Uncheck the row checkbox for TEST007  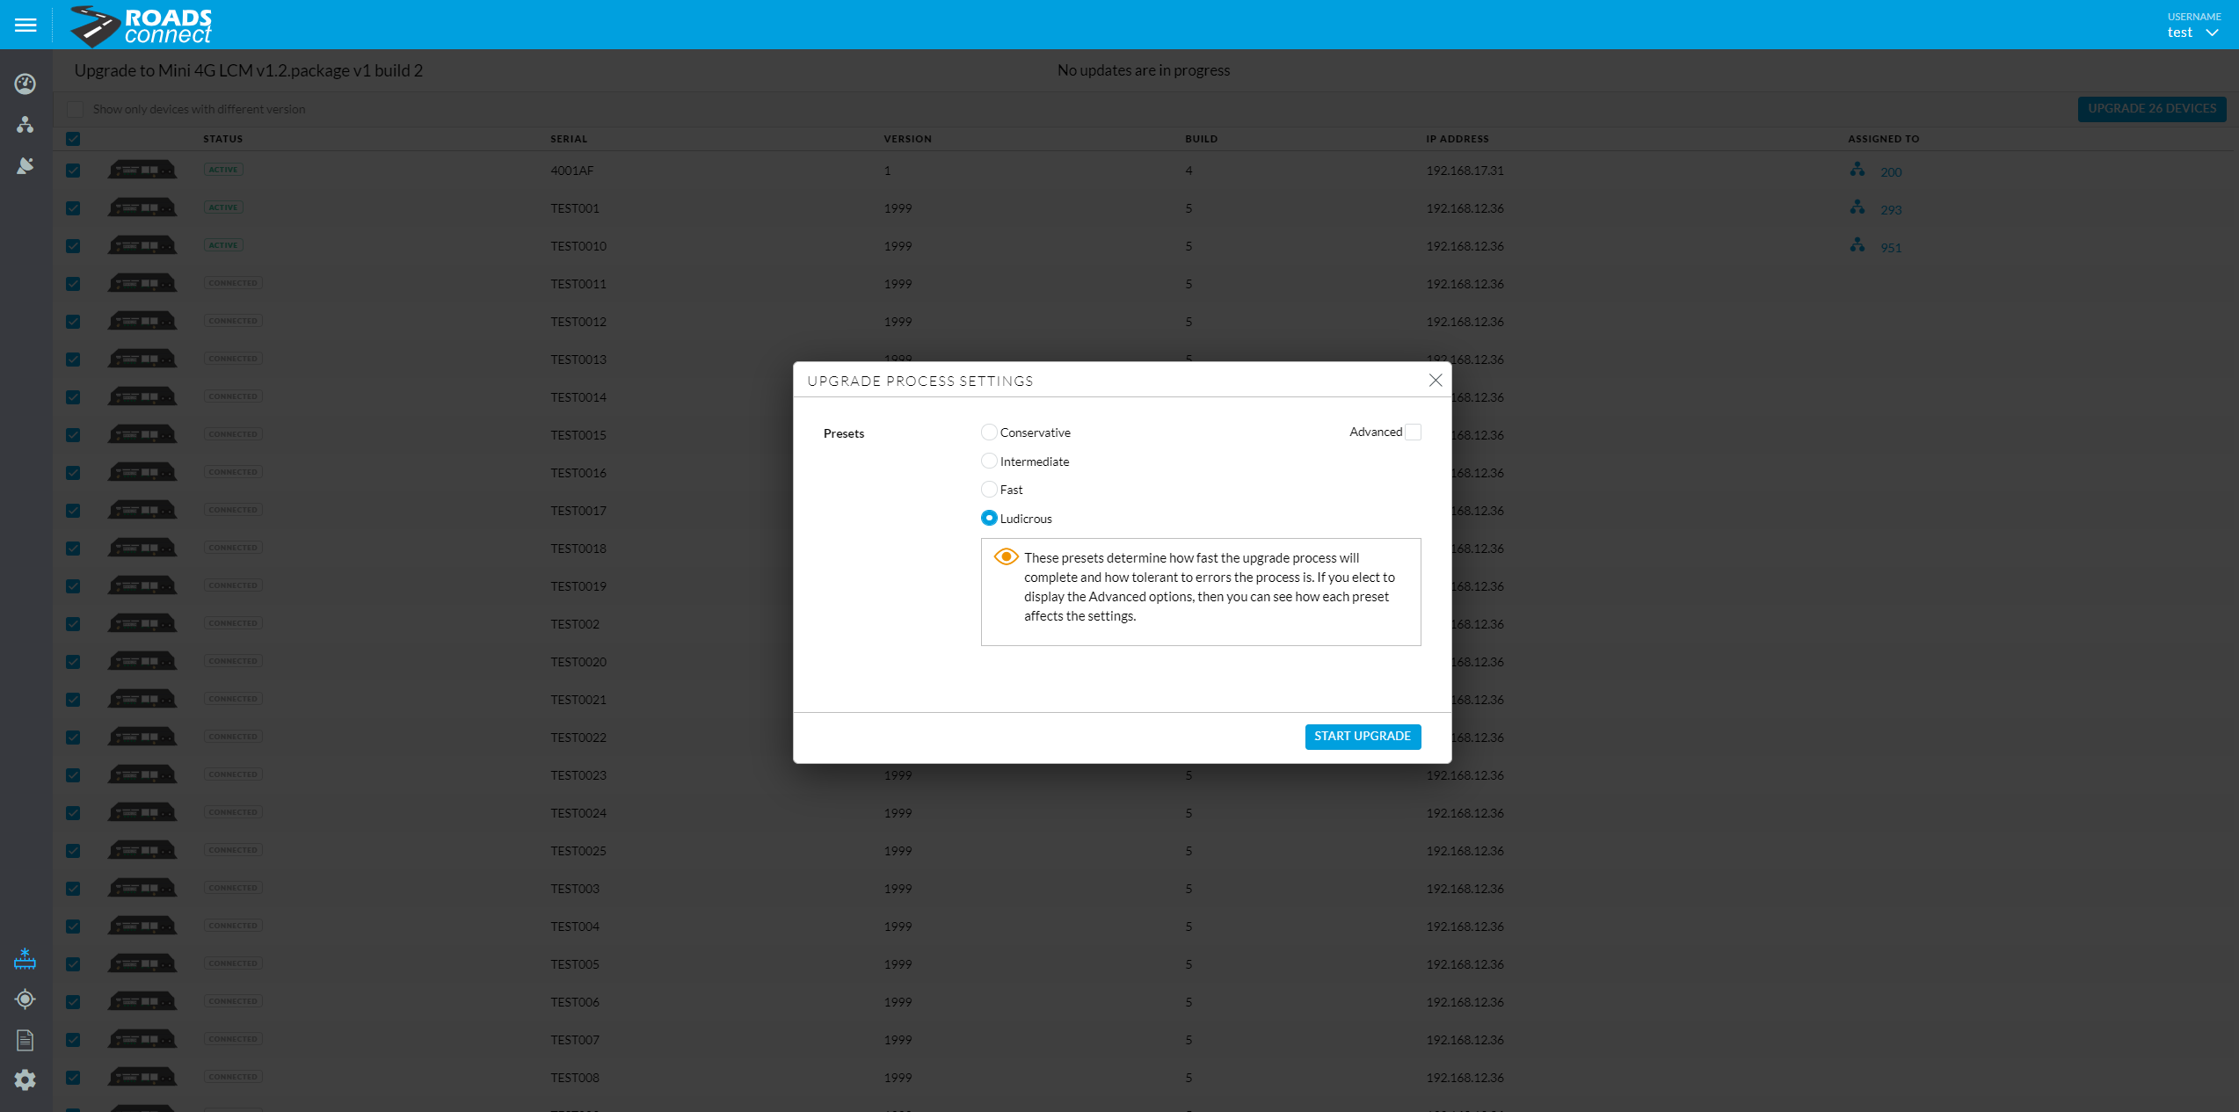coord(73,1040)
